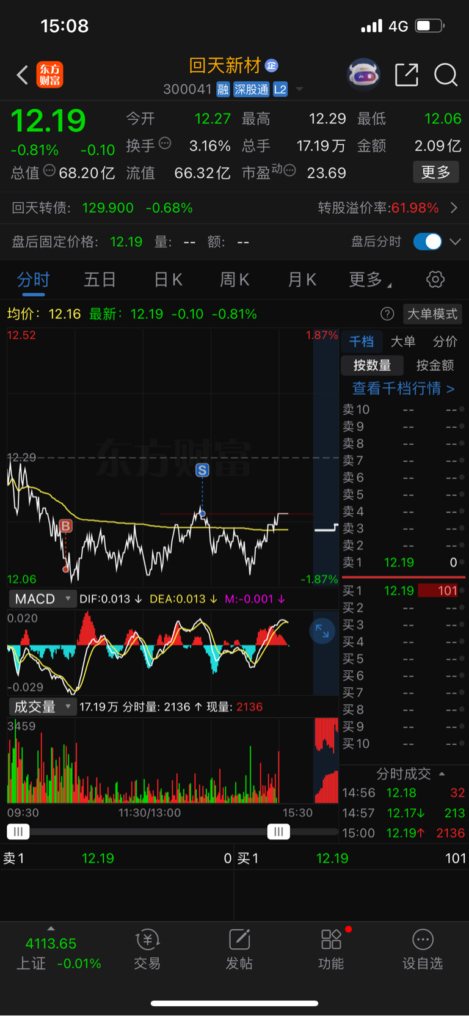
Task: Toggle the 盘后分时 switch
Action: click(427, 241)
